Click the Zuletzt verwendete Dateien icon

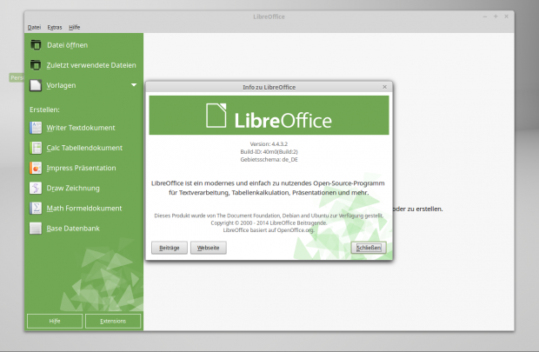pos(36,64)
